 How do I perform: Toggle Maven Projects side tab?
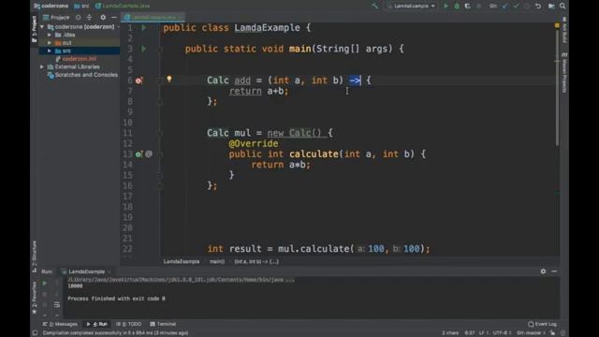pos(565,72)
